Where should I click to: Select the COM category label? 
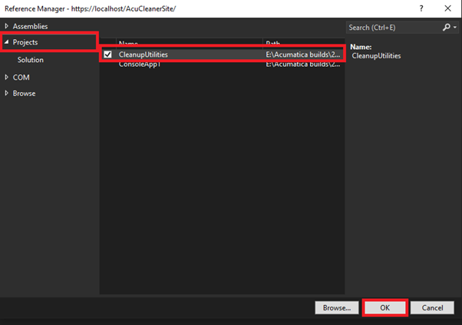(21, 77)
